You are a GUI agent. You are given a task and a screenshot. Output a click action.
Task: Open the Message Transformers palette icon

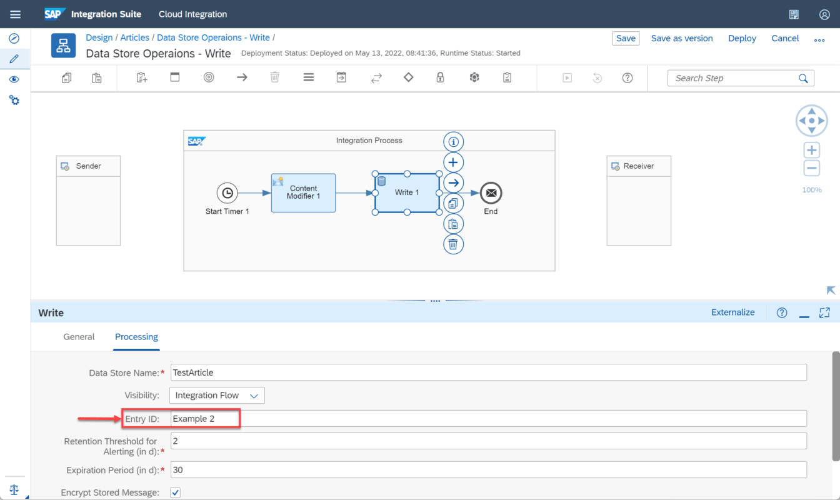tap(341, 77)
